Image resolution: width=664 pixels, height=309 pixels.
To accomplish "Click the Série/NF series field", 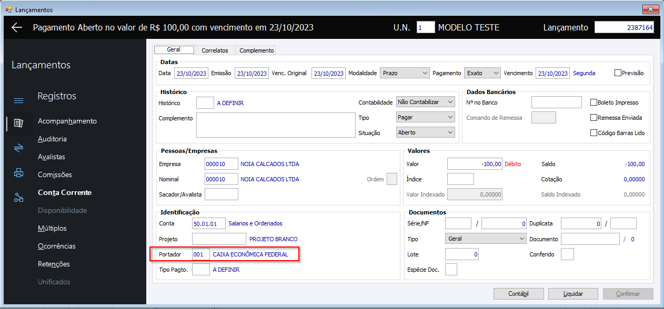I will [x=458, y=223].
